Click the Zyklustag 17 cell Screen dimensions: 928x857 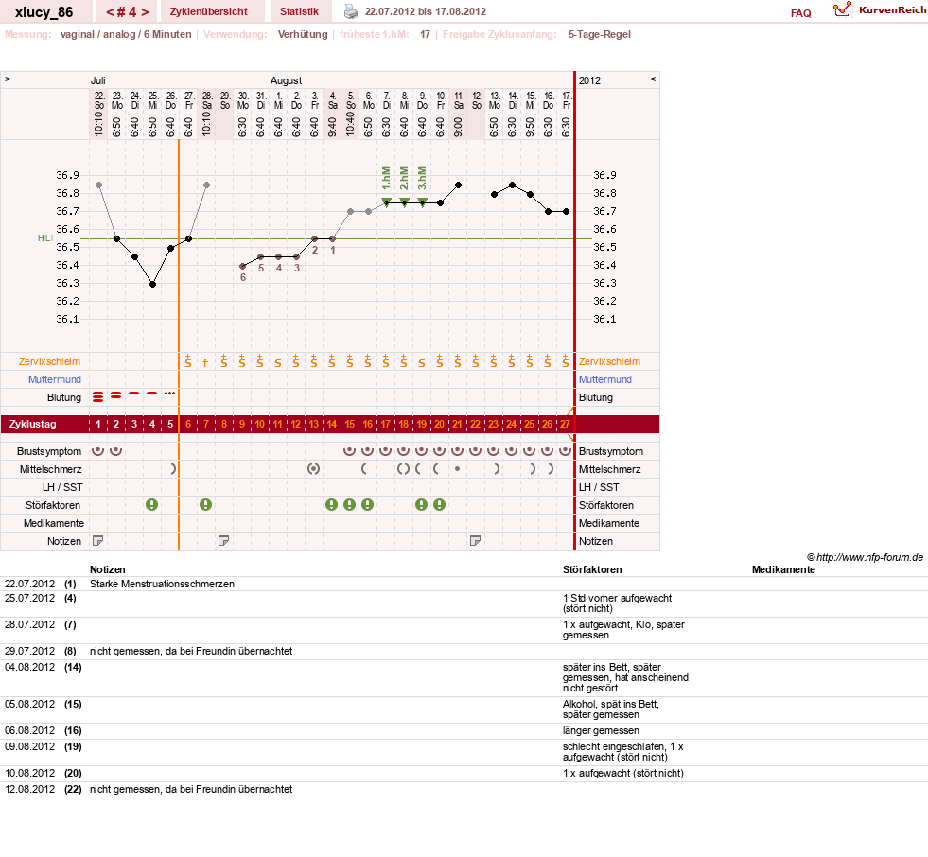point(385,424)
